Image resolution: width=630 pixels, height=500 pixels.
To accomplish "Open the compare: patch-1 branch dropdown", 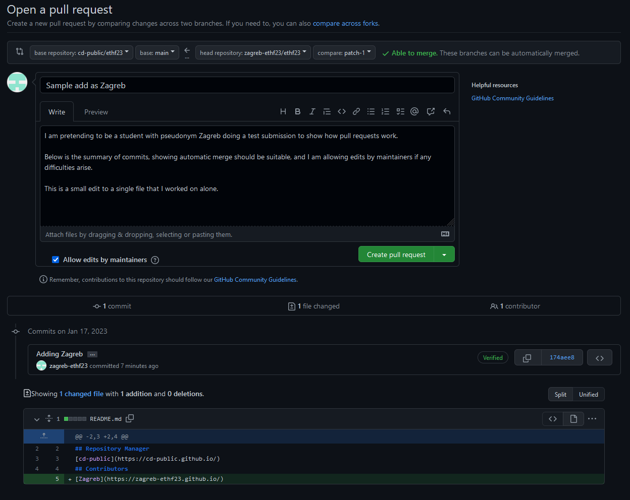I will coord(344,52).
